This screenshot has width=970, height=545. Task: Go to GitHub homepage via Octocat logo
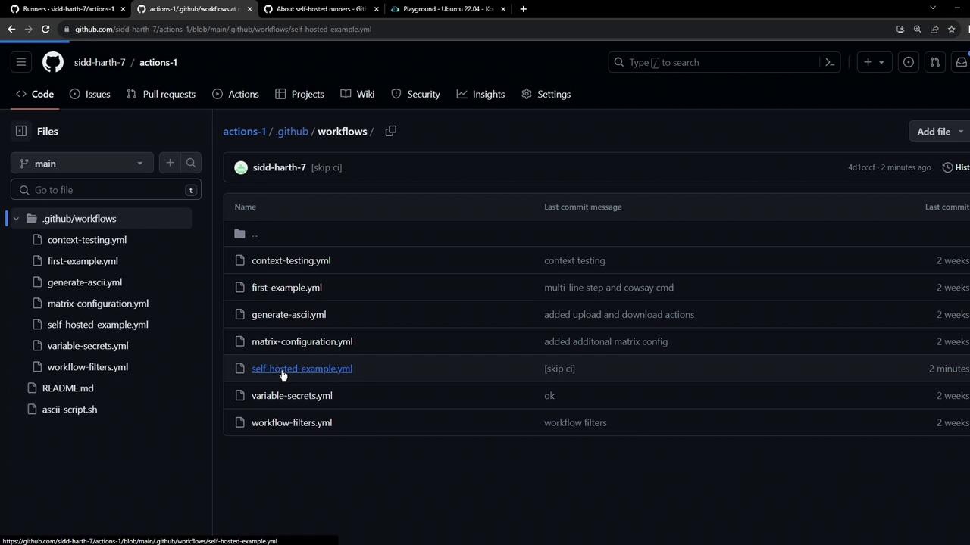pyautogui.click(x=53, y=62)
